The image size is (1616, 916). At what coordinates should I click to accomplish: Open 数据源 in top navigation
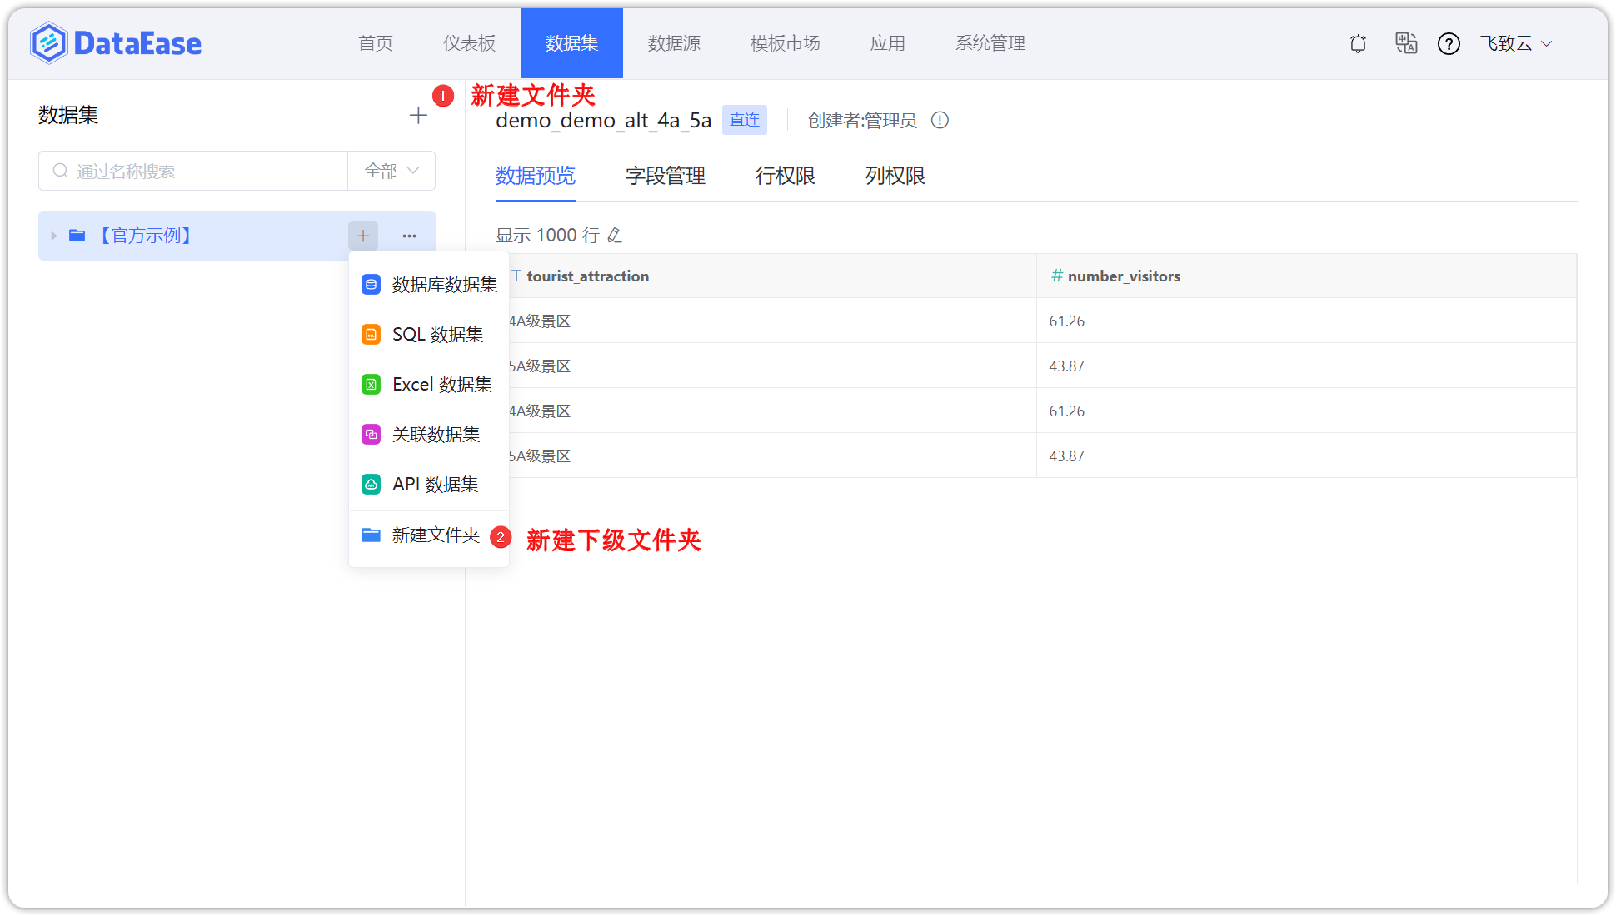674,43
